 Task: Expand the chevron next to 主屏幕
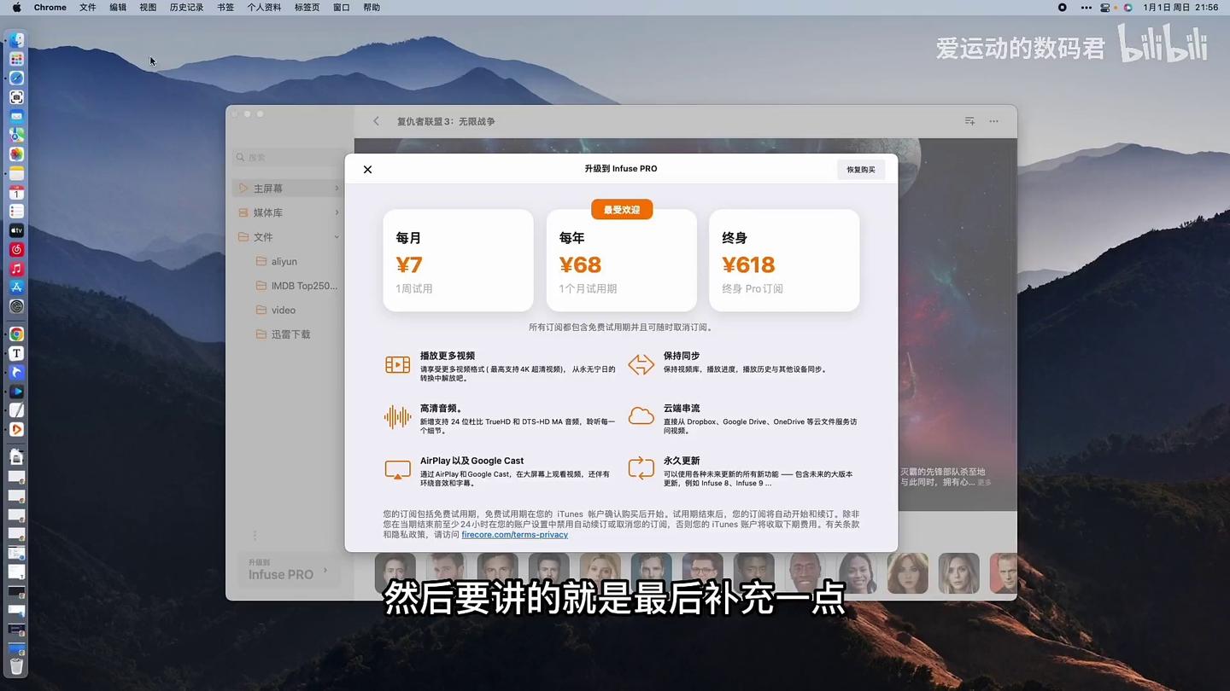pos(337,189)
